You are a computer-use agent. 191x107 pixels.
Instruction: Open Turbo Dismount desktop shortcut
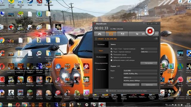click(39, 81)
